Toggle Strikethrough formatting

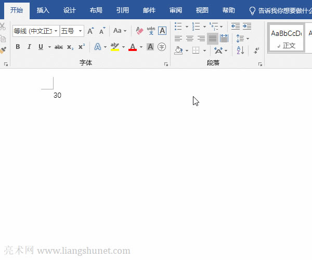59,47
